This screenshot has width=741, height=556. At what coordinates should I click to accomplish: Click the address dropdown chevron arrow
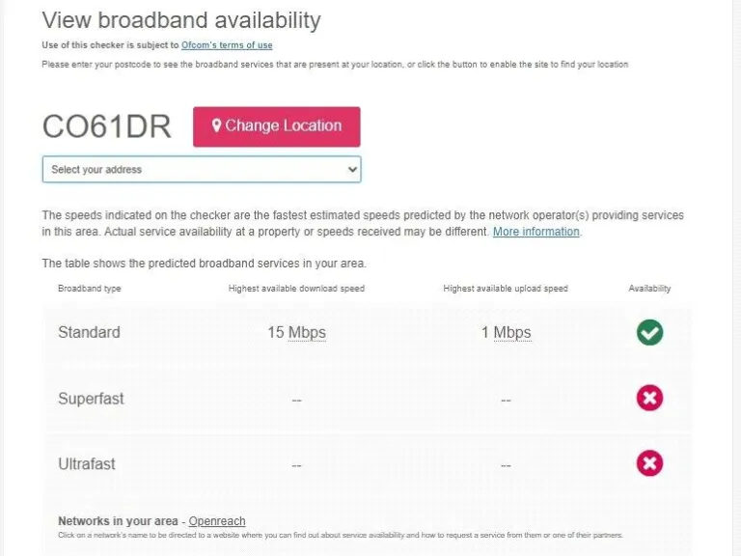click(351, 170)
